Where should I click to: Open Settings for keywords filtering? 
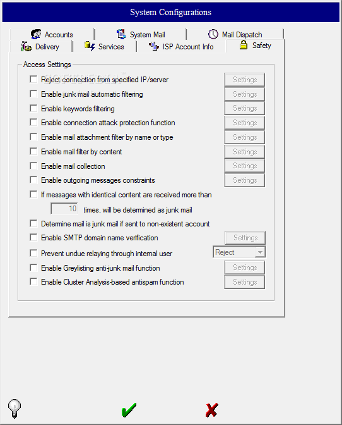[x=245, y=108]
